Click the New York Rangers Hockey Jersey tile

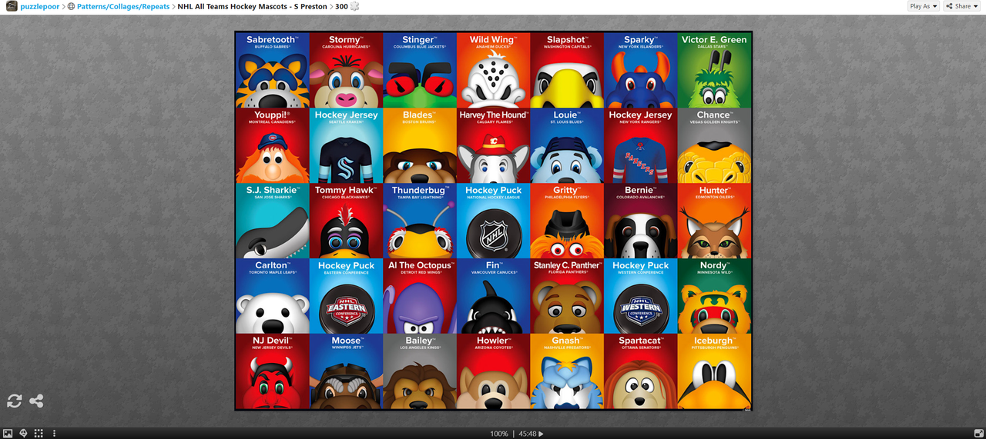pos(640,145)
